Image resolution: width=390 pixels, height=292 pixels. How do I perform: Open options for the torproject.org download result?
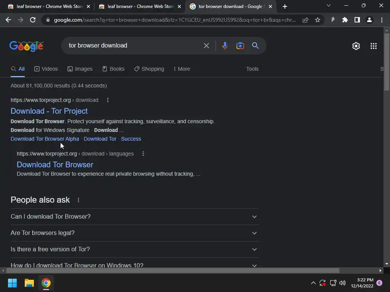(108, 100)
